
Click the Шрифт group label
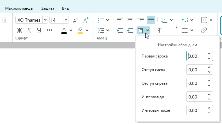[21, 38]
